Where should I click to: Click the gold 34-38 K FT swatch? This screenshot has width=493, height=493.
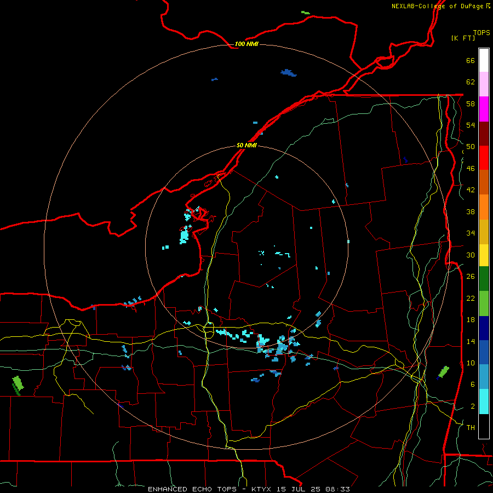click(x=484, y=232)
